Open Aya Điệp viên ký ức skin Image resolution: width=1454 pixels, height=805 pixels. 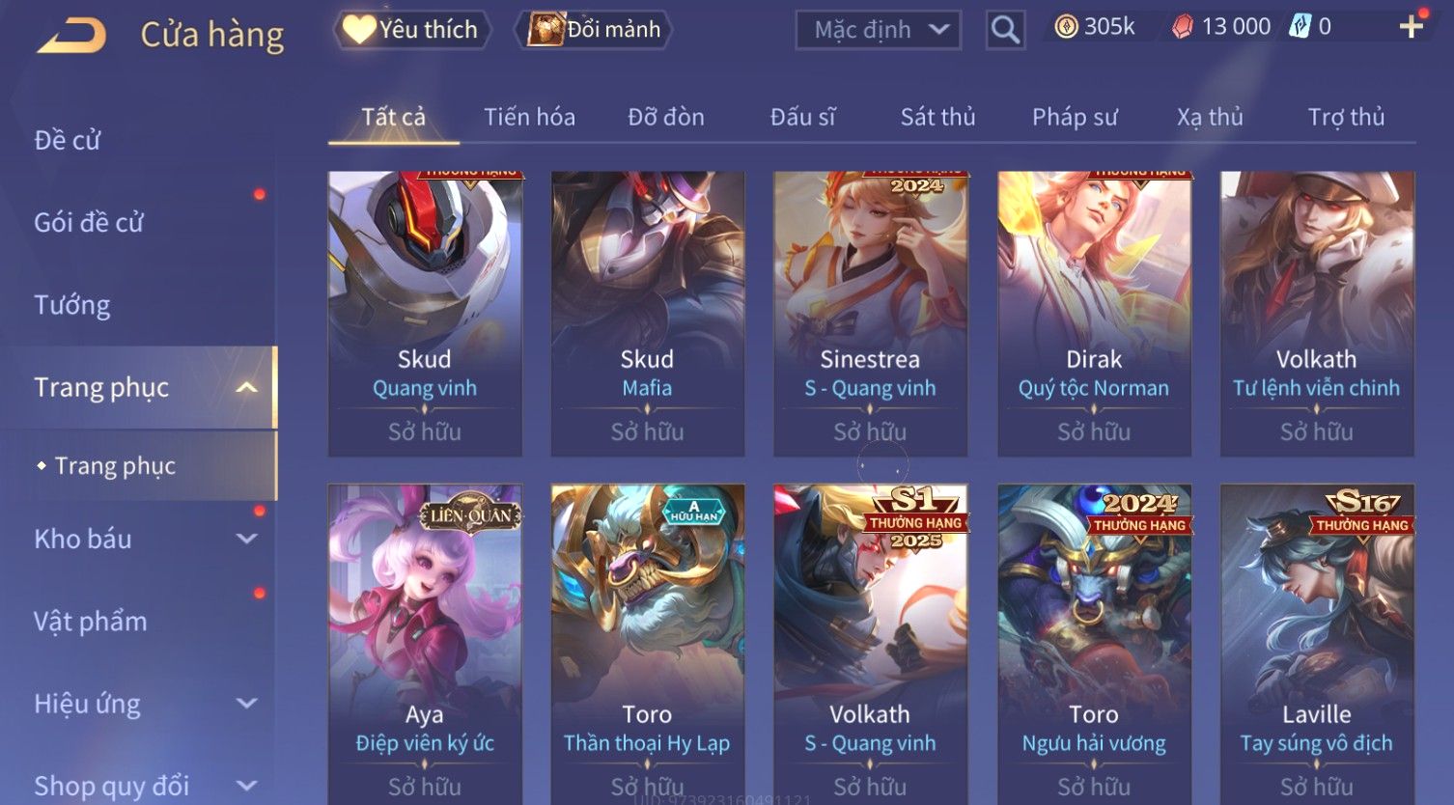tap(425, 644)
